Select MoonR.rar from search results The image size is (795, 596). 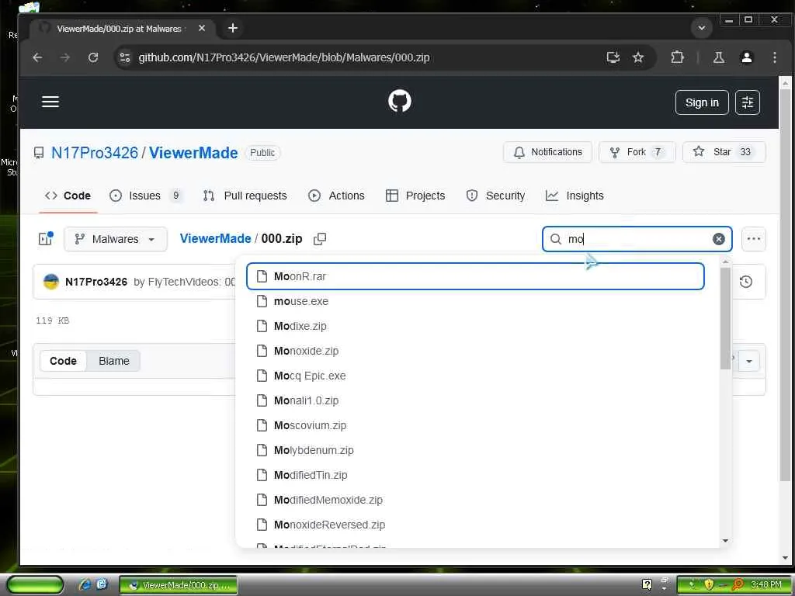475,276
